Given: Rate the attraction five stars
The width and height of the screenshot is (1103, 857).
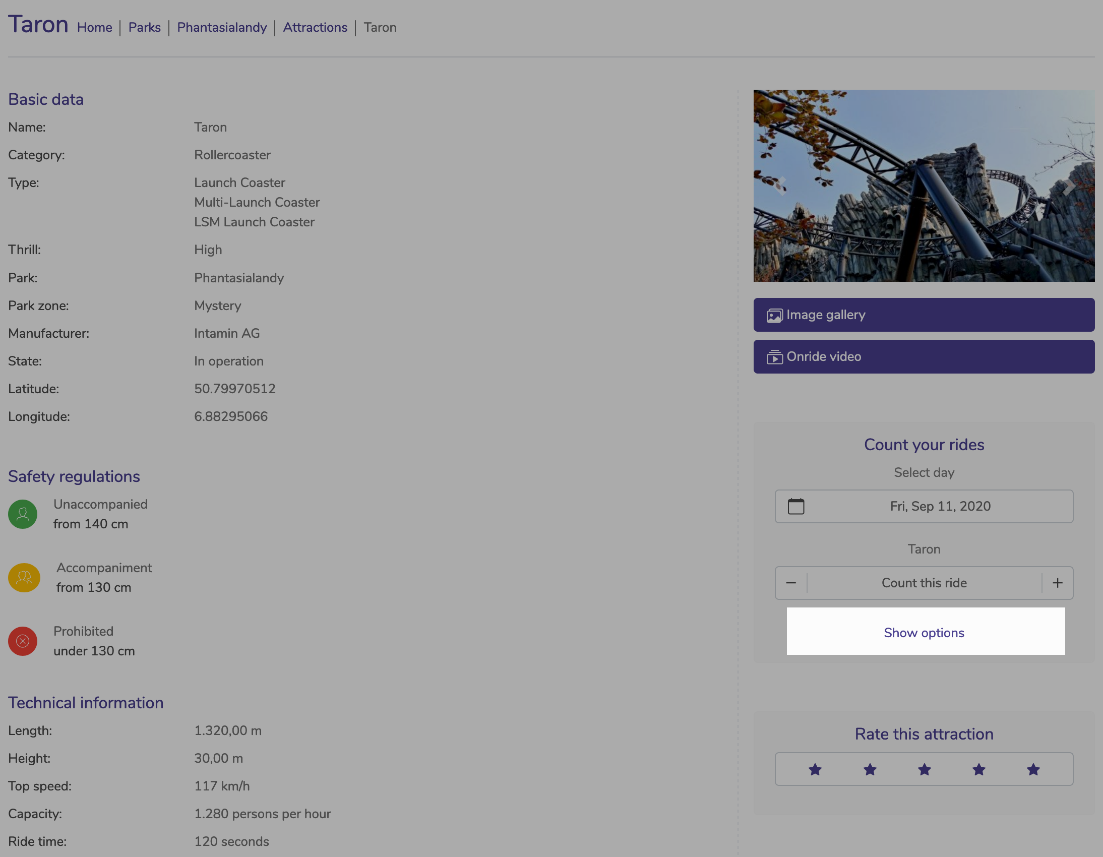Looking at the screenshot, I should [x=1033, y=769].
